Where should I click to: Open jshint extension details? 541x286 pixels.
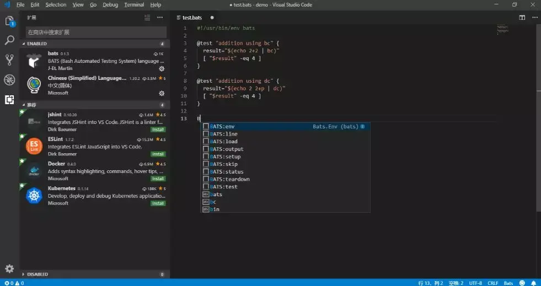pos(94,122)
